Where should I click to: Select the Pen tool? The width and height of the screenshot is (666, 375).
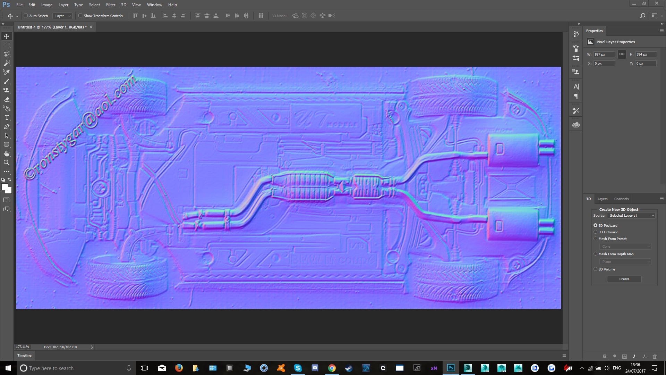point(7,126)
